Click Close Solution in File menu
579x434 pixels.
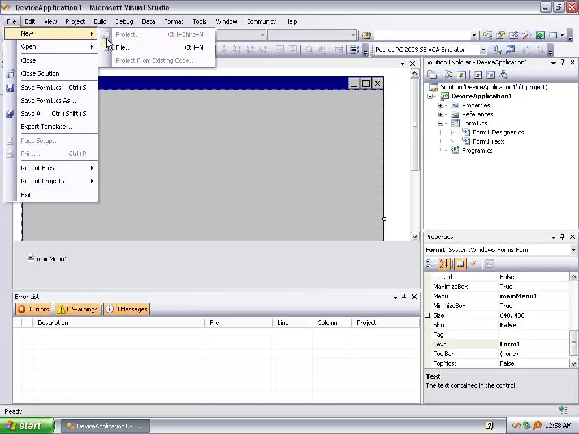click(51, 73)
